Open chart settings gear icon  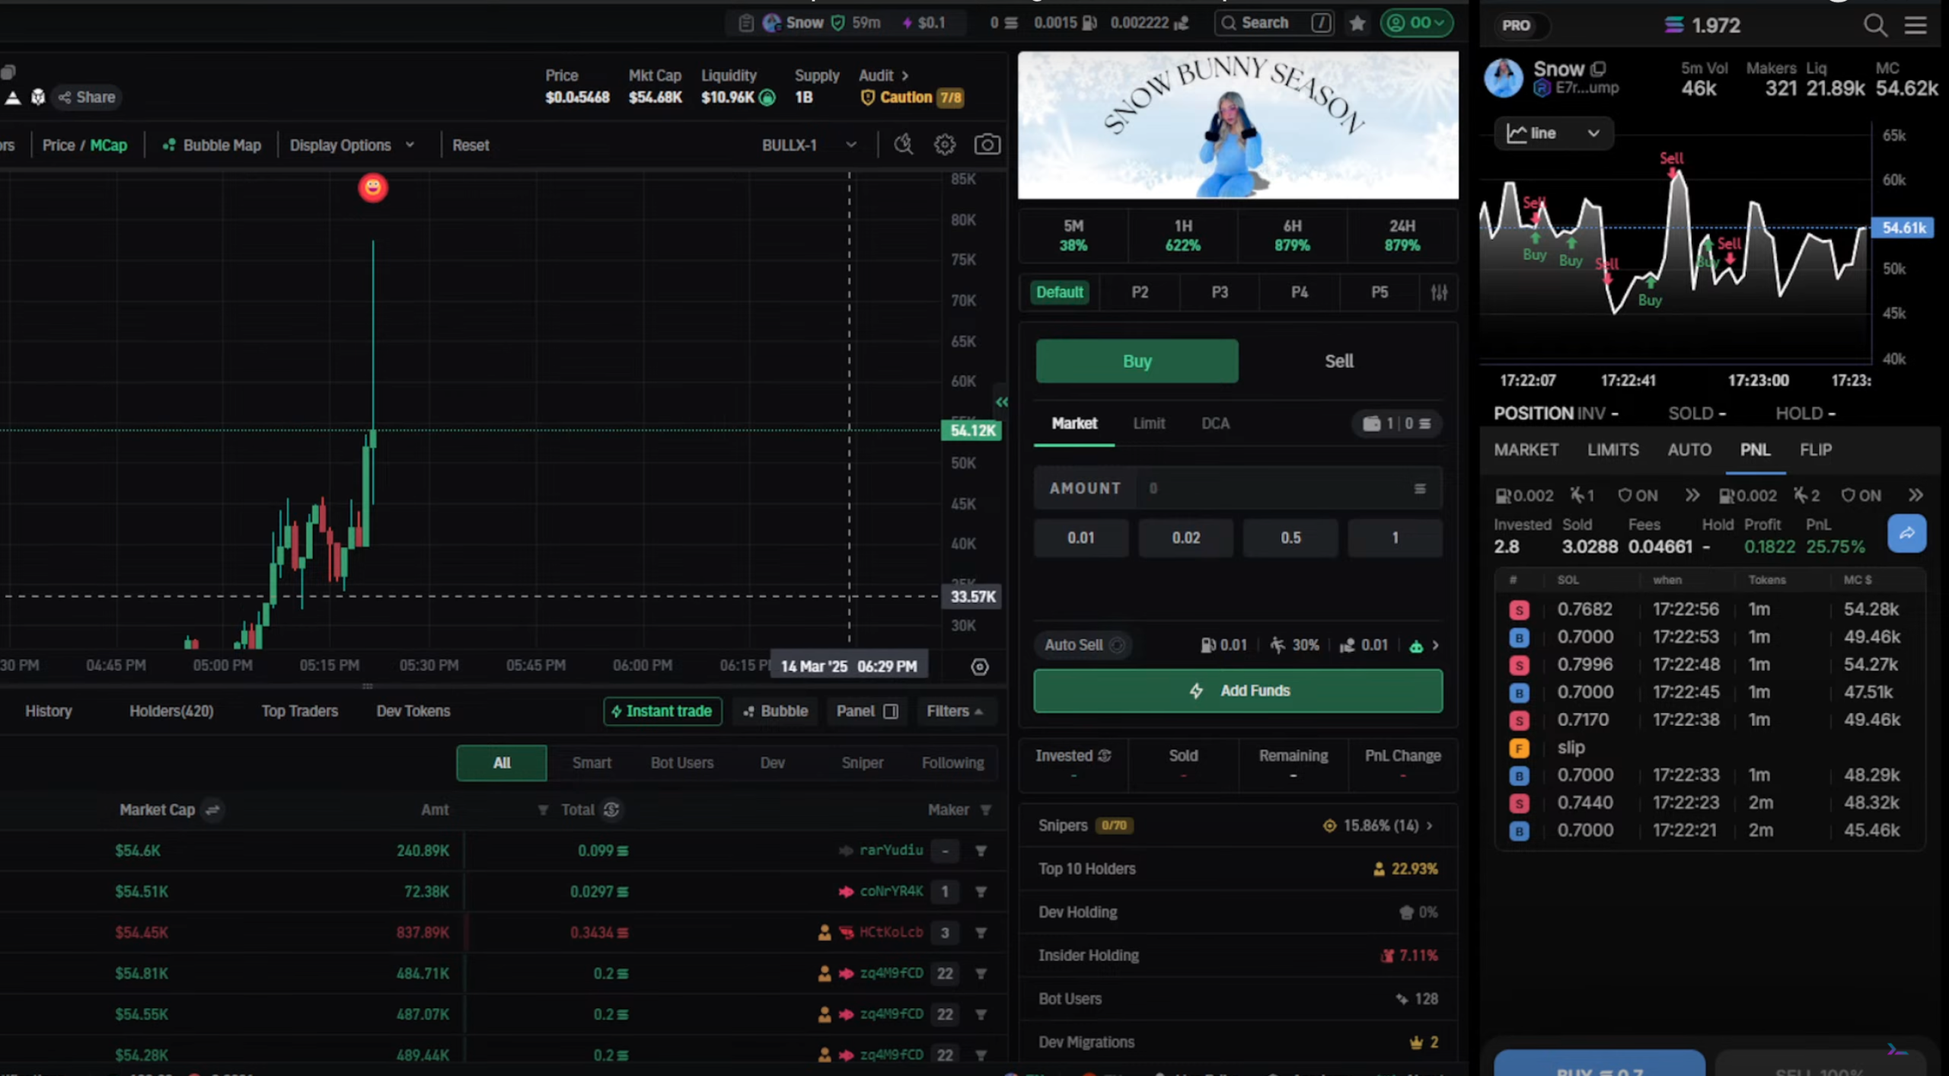[944, 145]
